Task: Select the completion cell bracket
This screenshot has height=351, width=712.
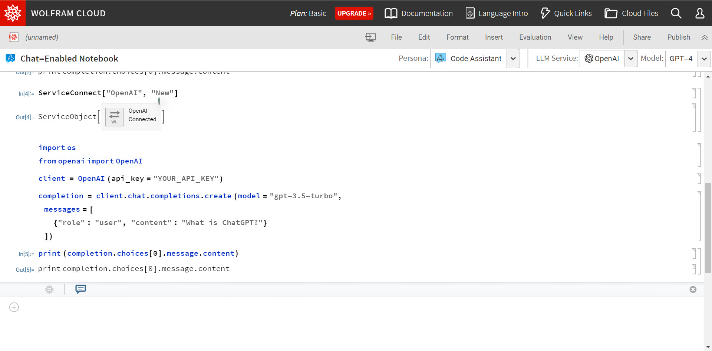Action: pyautogui.click(x=699, y=216)
